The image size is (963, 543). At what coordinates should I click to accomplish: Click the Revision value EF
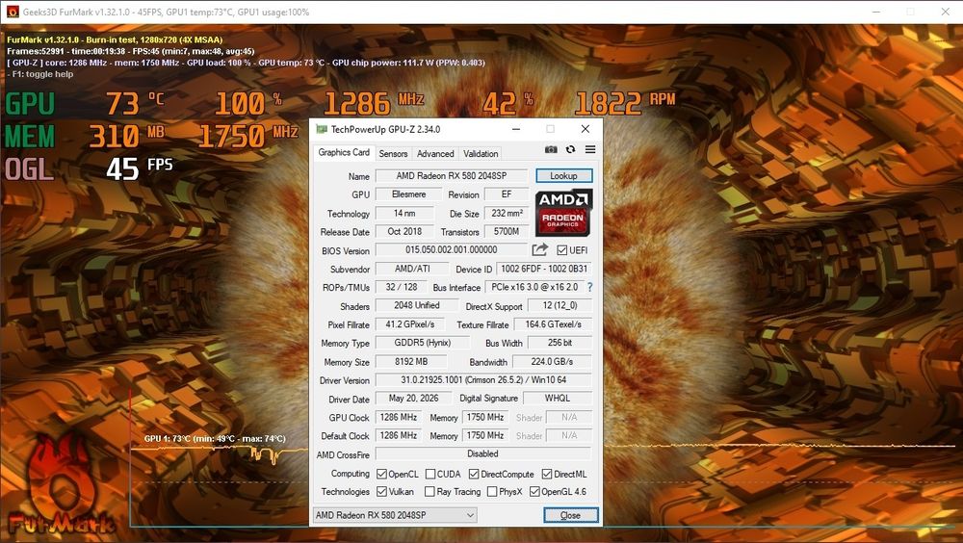tap(507, 194)
